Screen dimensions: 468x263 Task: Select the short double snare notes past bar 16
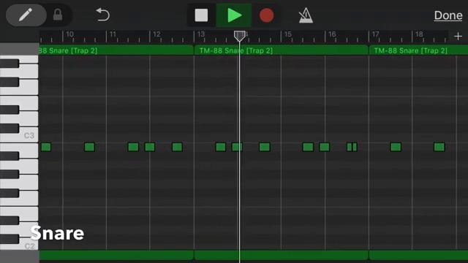click(x=352, y=147)
